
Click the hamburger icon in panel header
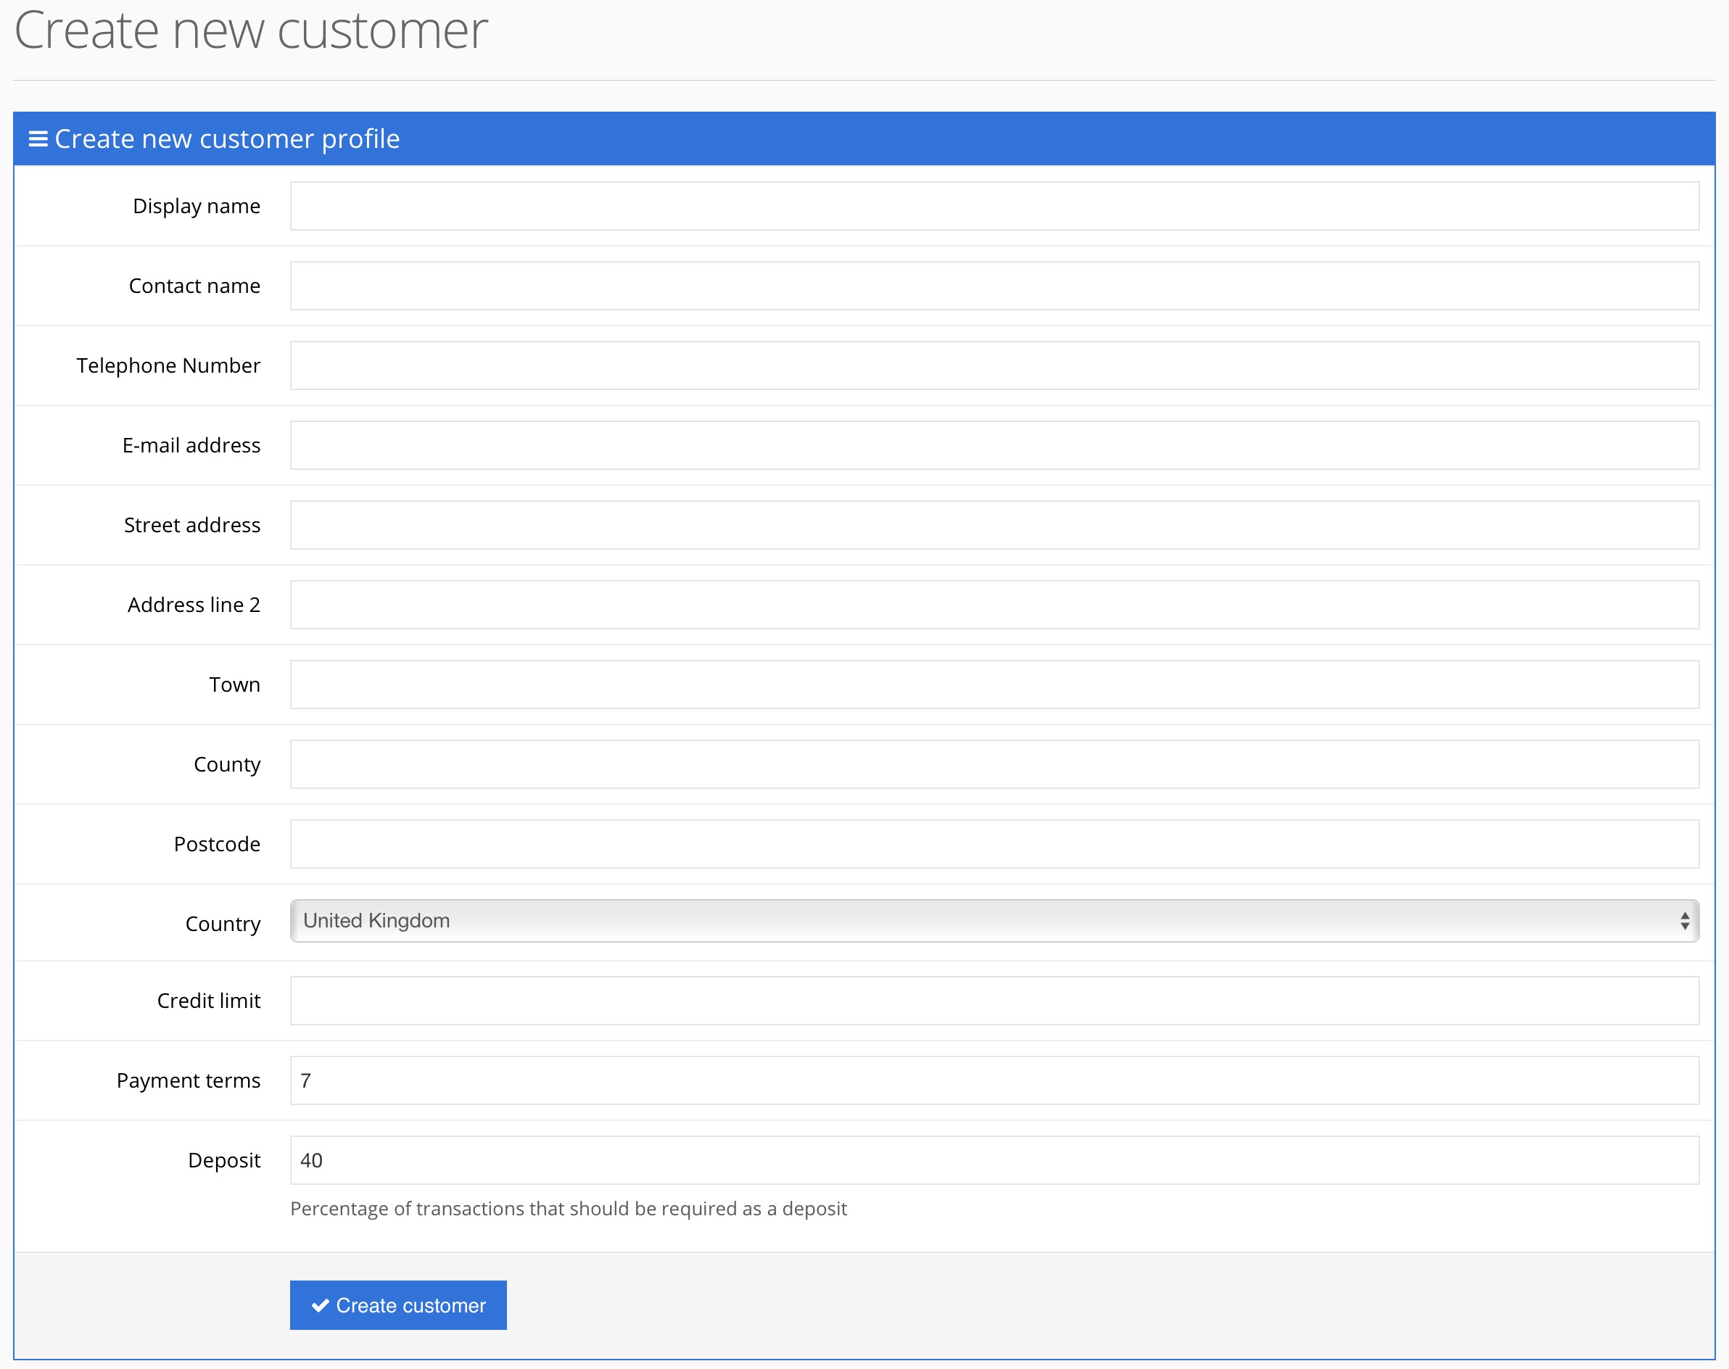coord(38,139)
